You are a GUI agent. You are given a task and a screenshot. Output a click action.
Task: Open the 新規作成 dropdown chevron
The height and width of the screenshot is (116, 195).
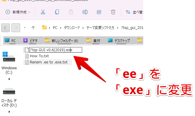click(x=29, y=12)
